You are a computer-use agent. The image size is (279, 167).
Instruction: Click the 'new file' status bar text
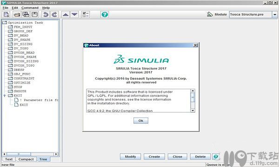(8, 165)
